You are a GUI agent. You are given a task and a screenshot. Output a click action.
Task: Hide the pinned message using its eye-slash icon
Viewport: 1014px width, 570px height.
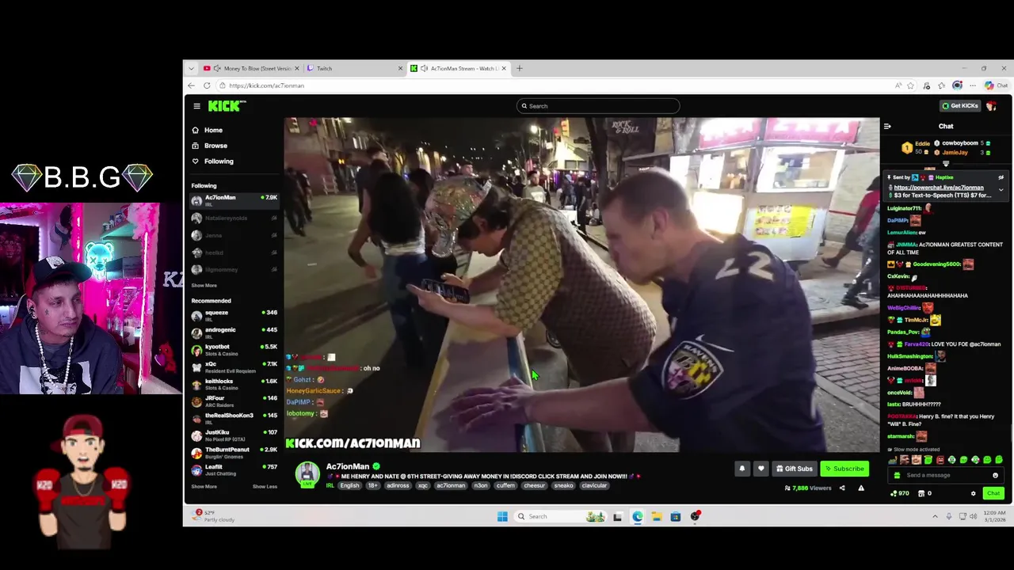[1001, 177]
